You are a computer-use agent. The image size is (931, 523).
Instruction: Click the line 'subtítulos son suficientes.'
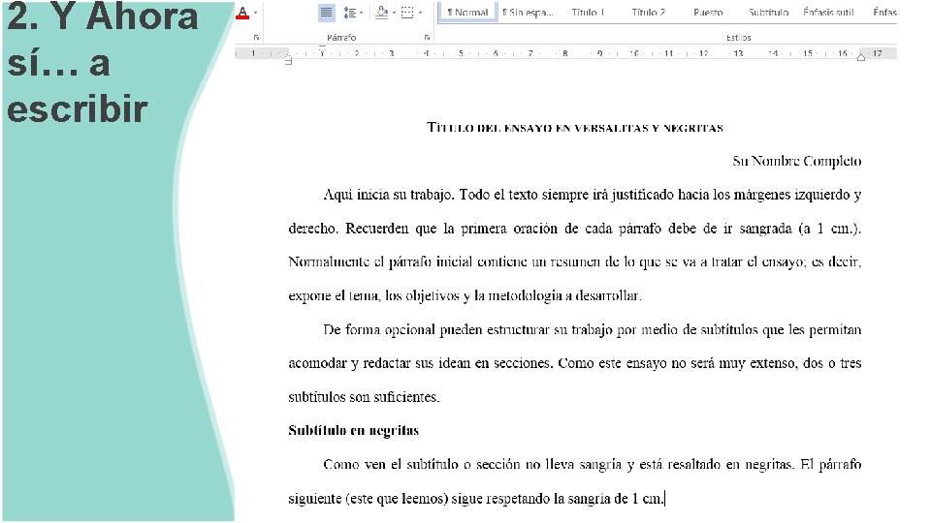pyautogui.click(x=364, y=397)
